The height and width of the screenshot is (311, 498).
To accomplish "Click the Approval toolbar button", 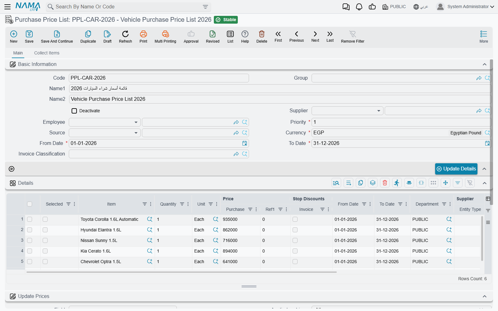I will tap(191, 37).
